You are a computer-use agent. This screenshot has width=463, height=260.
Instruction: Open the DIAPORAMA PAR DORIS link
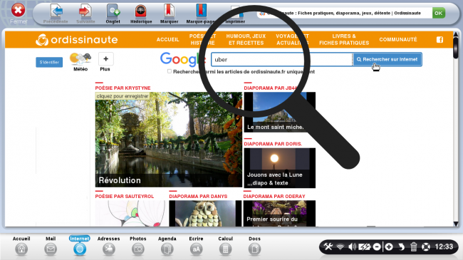pyautogui.click(x=273, y=144)
